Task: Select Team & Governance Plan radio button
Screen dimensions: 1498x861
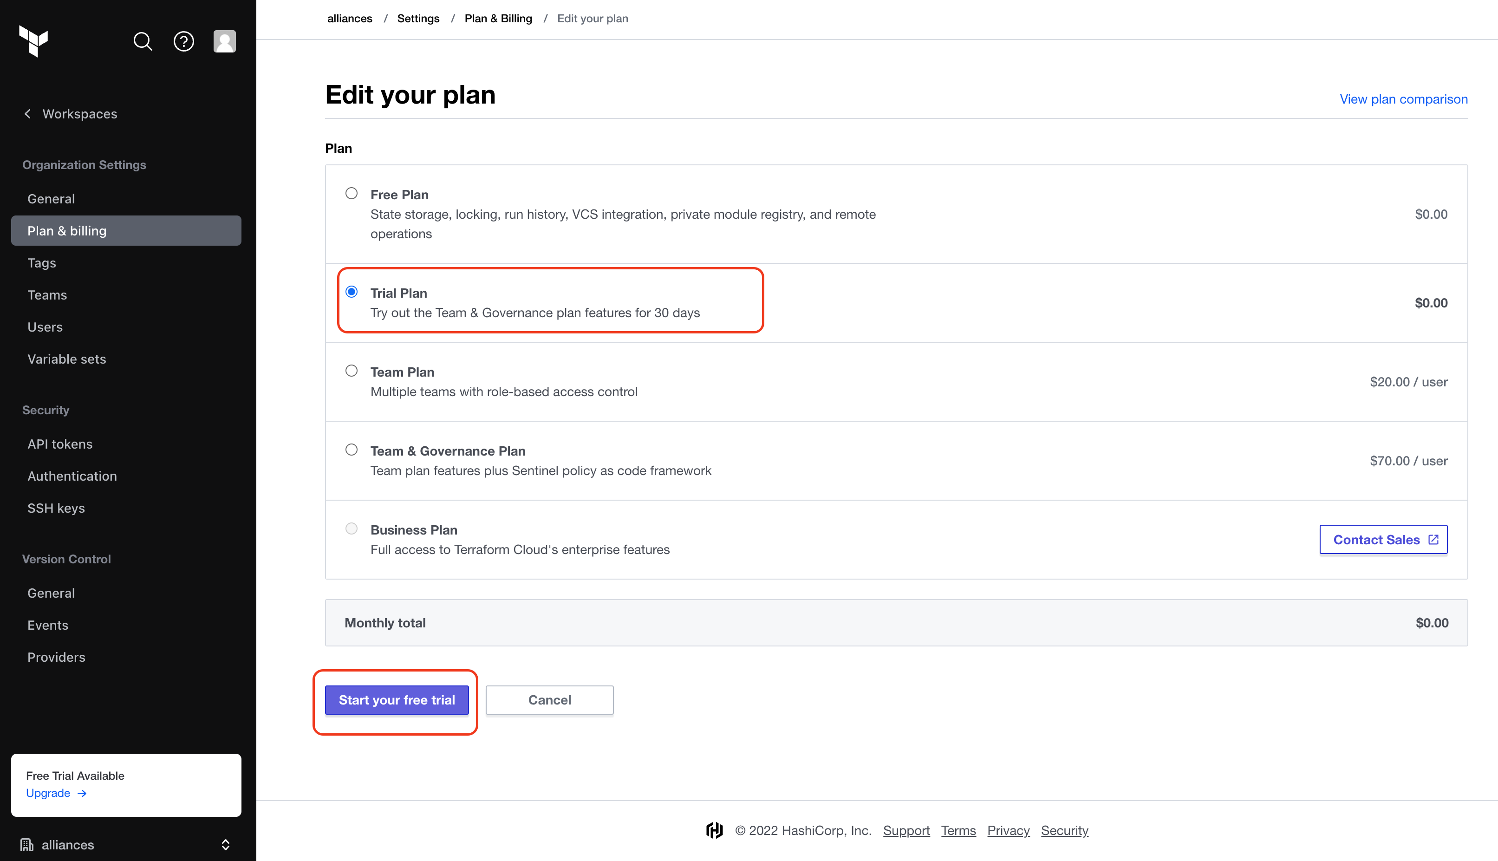Action: tap(352, 450)
